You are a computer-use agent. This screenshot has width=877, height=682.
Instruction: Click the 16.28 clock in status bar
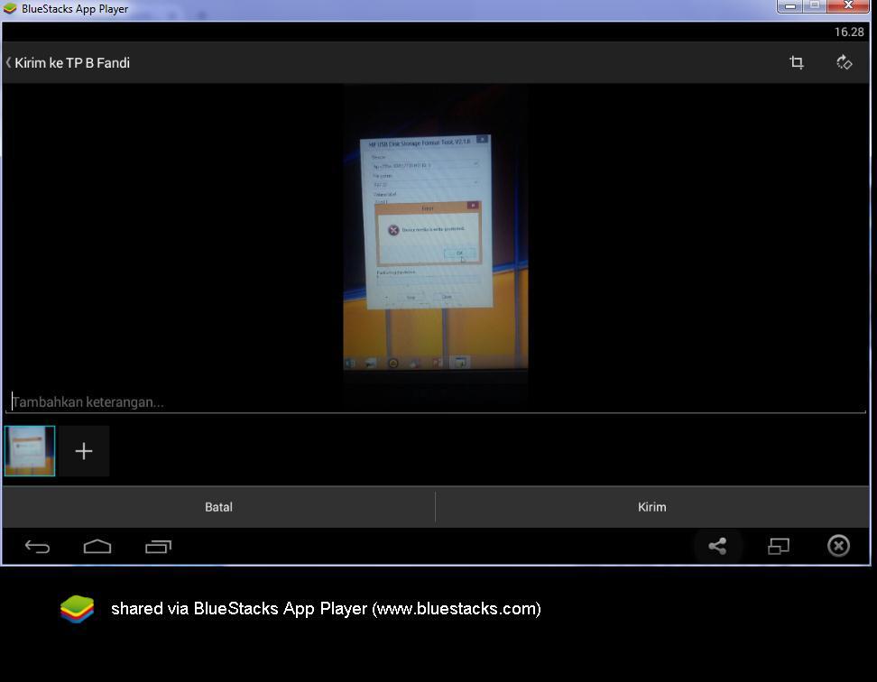click(x=849, y=32)
